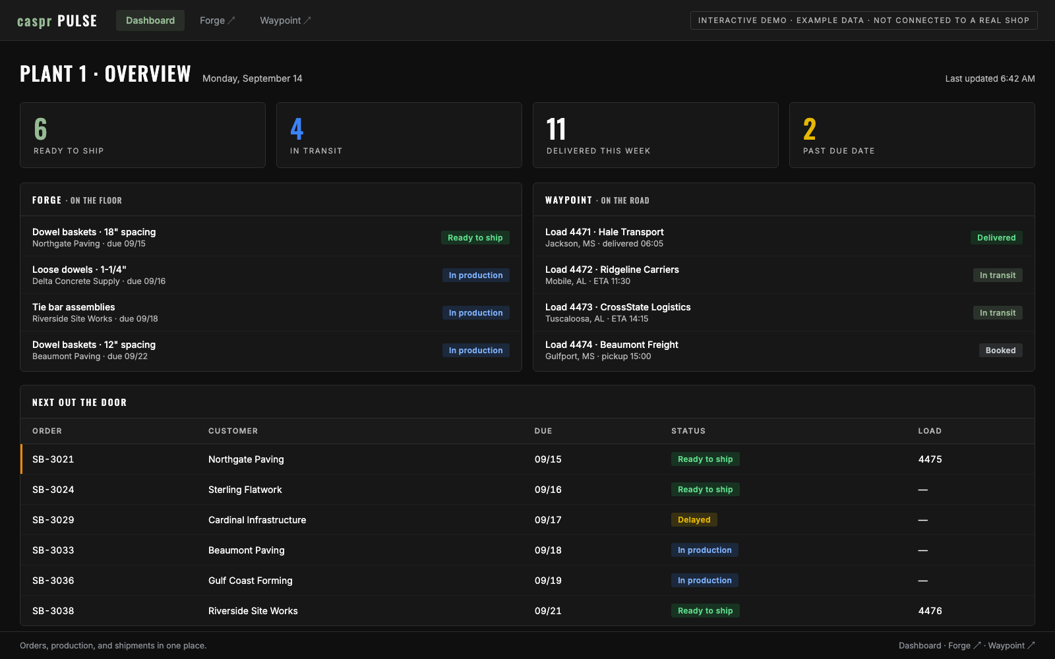Click the CUSTOMER column header
The width and height of the screenshot is (1055, 659).
tap(233, 431)
